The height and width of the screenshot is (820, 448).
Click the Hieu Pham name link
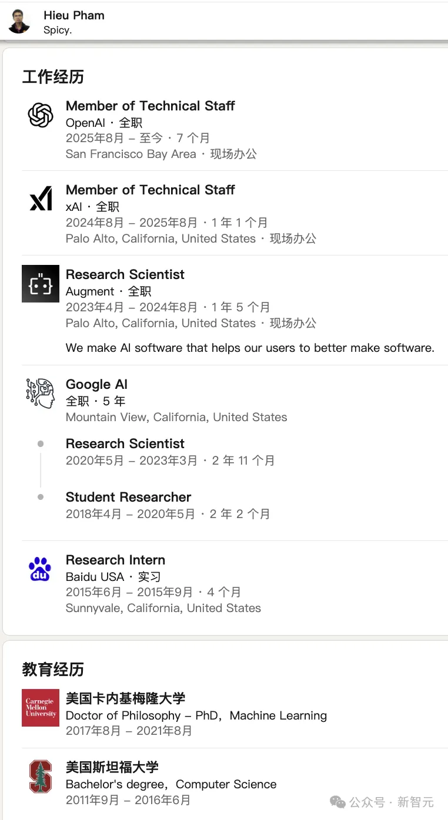click(74, 15)
